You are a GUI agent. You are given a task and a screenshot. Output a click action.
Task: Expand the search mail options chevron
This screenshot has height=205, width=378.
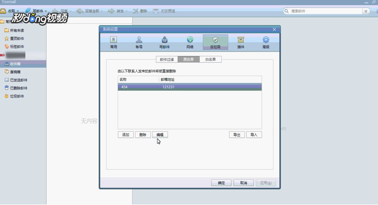click(x=366, y=11)
